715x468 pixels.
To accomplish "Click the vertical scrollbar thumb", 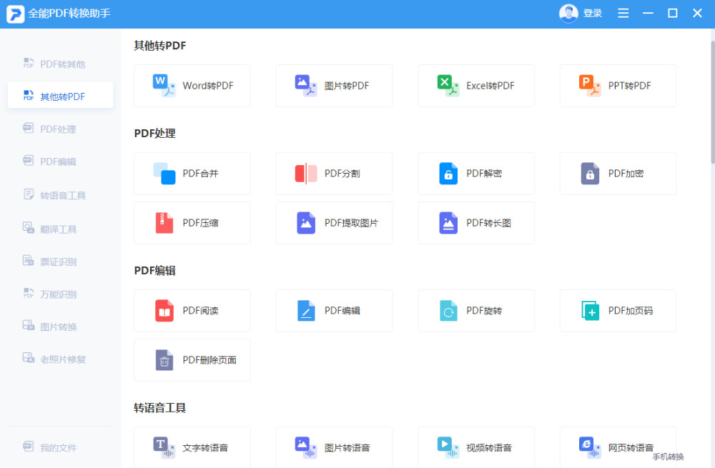I will click(x=713, y=102).
